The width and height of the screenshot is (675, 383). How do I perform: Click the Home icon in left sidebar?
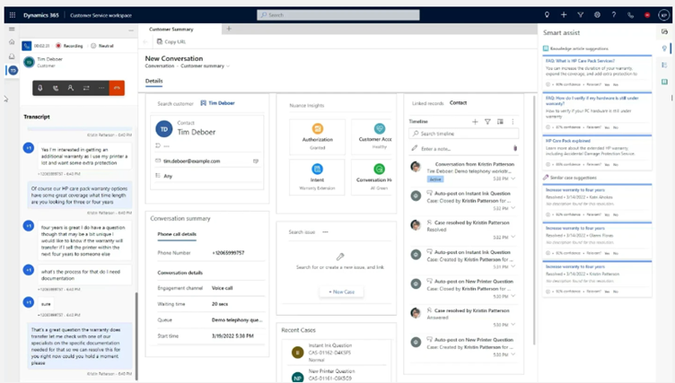coord(12,42)
